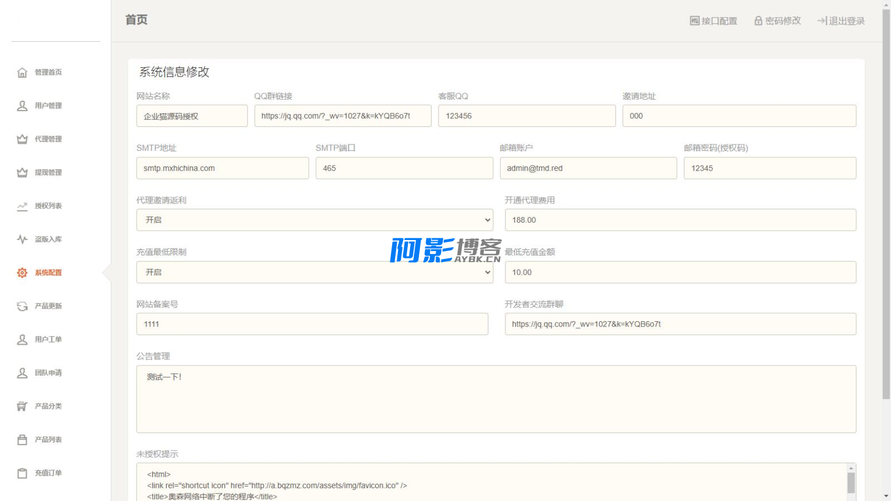The image size is (891, 501).
Task: Click the crown icon beside 代理管理
Action: point(22,139)
